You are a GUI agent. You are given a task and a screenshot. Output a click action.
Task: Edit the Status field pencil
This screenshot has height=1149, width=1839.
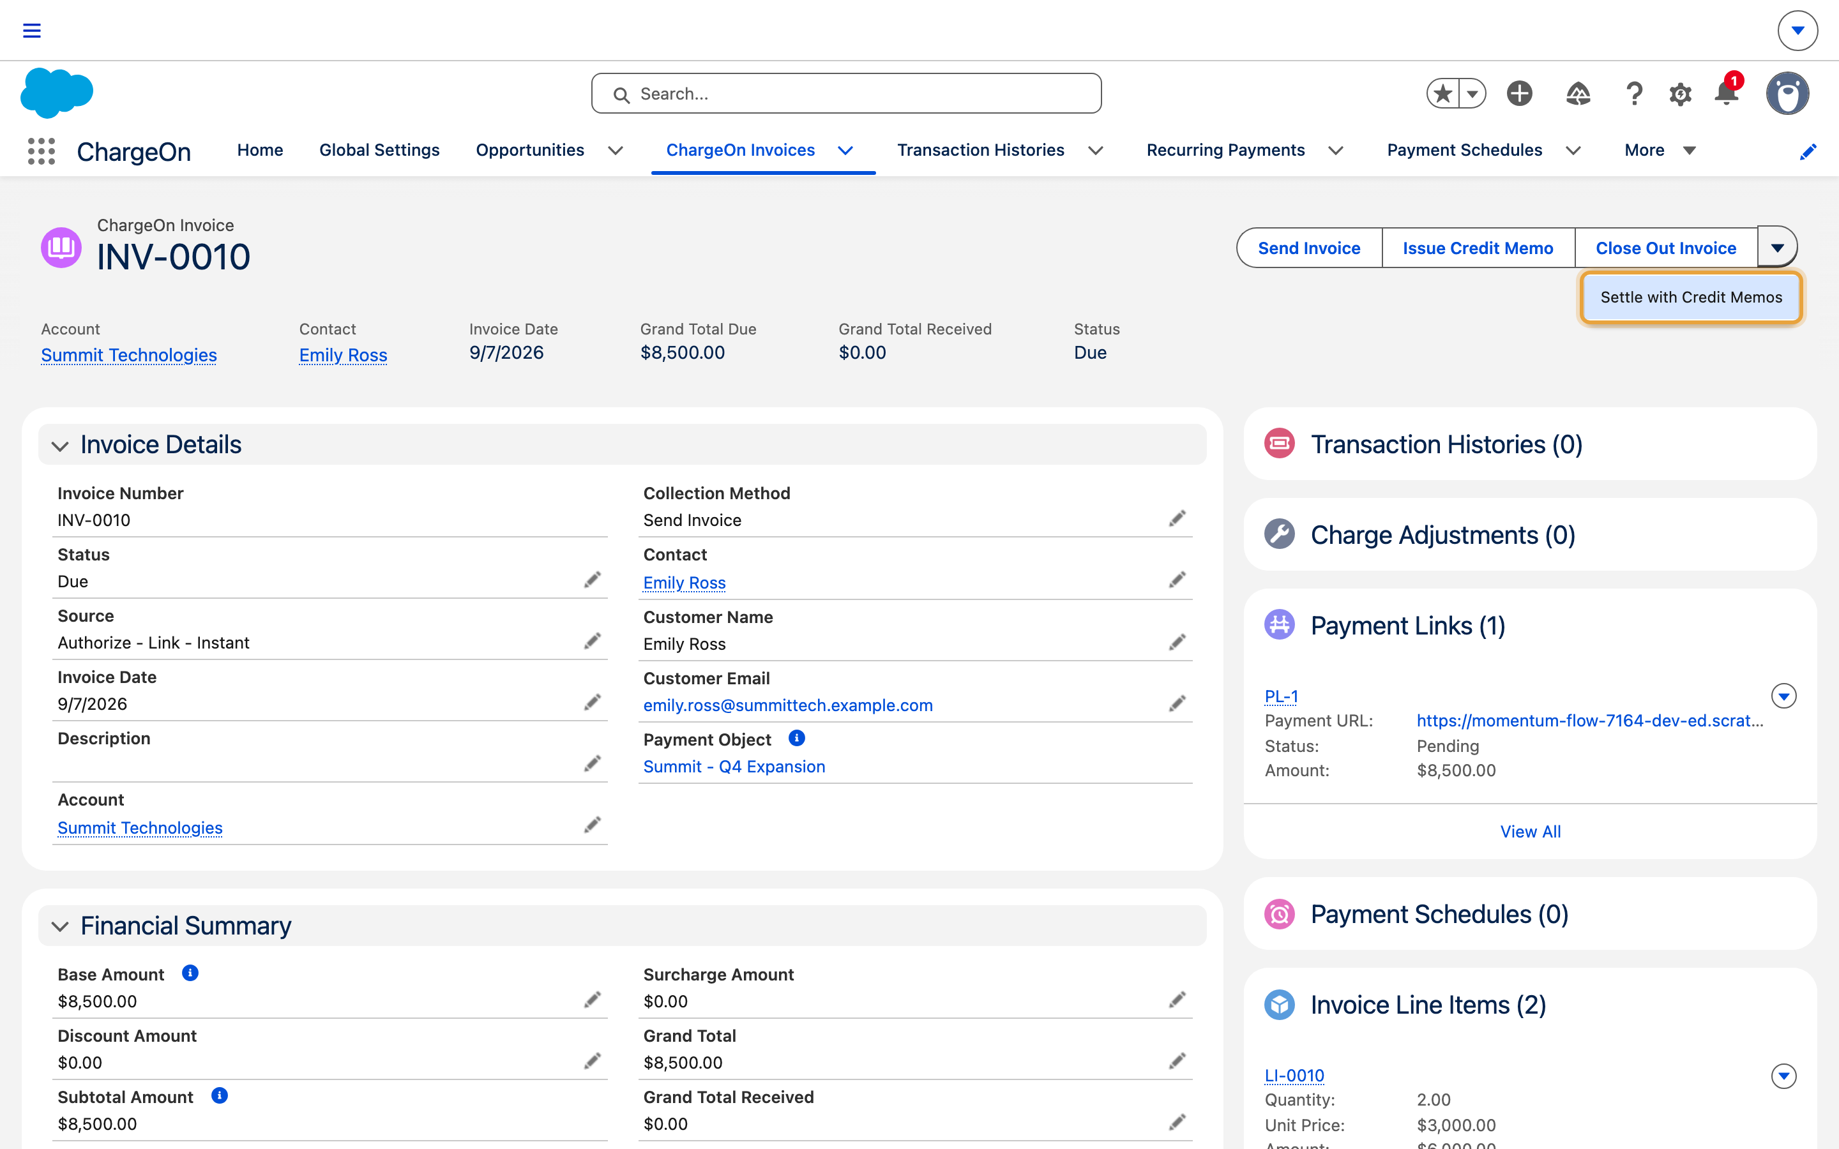click(593, 580)
